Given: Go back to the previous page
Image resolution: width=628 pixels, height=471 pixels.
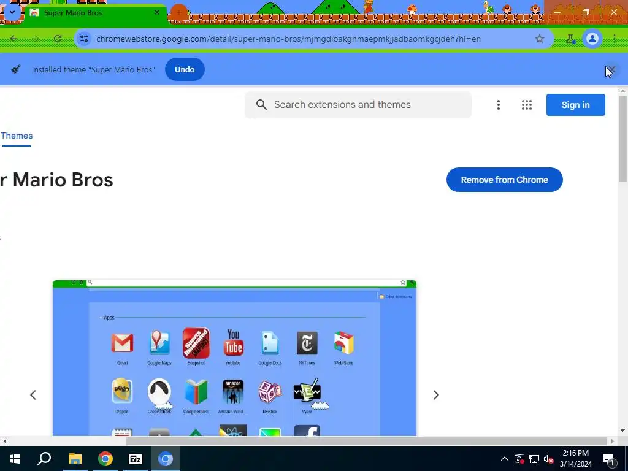Looking at the screenshot, I should coord(14,39).
